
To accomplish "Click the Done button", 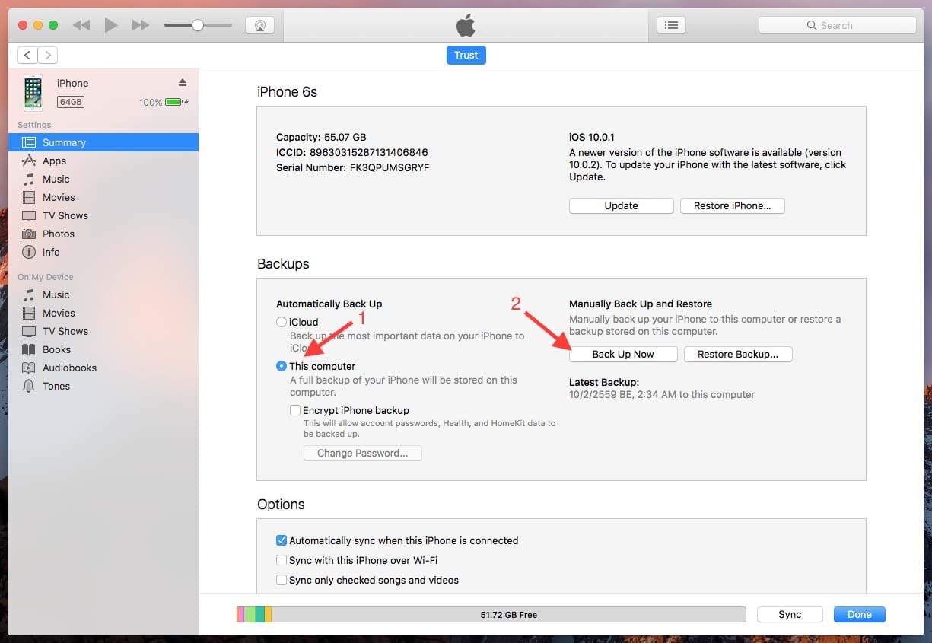I will click(860, 615).
